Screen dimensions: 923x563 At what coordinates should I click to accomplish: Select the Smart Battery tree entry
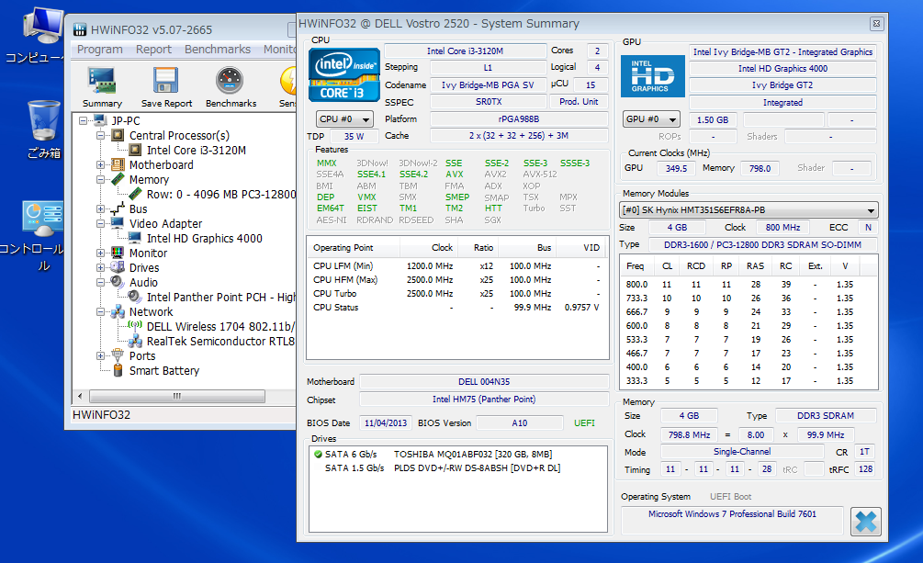(163, 371)
